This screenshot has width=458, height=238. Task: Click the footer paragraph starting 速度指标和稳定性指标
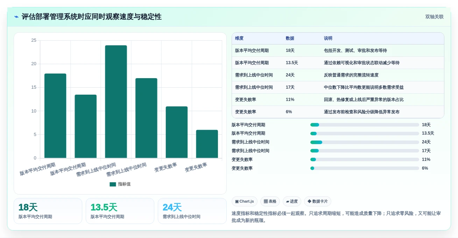click(336, 217)
